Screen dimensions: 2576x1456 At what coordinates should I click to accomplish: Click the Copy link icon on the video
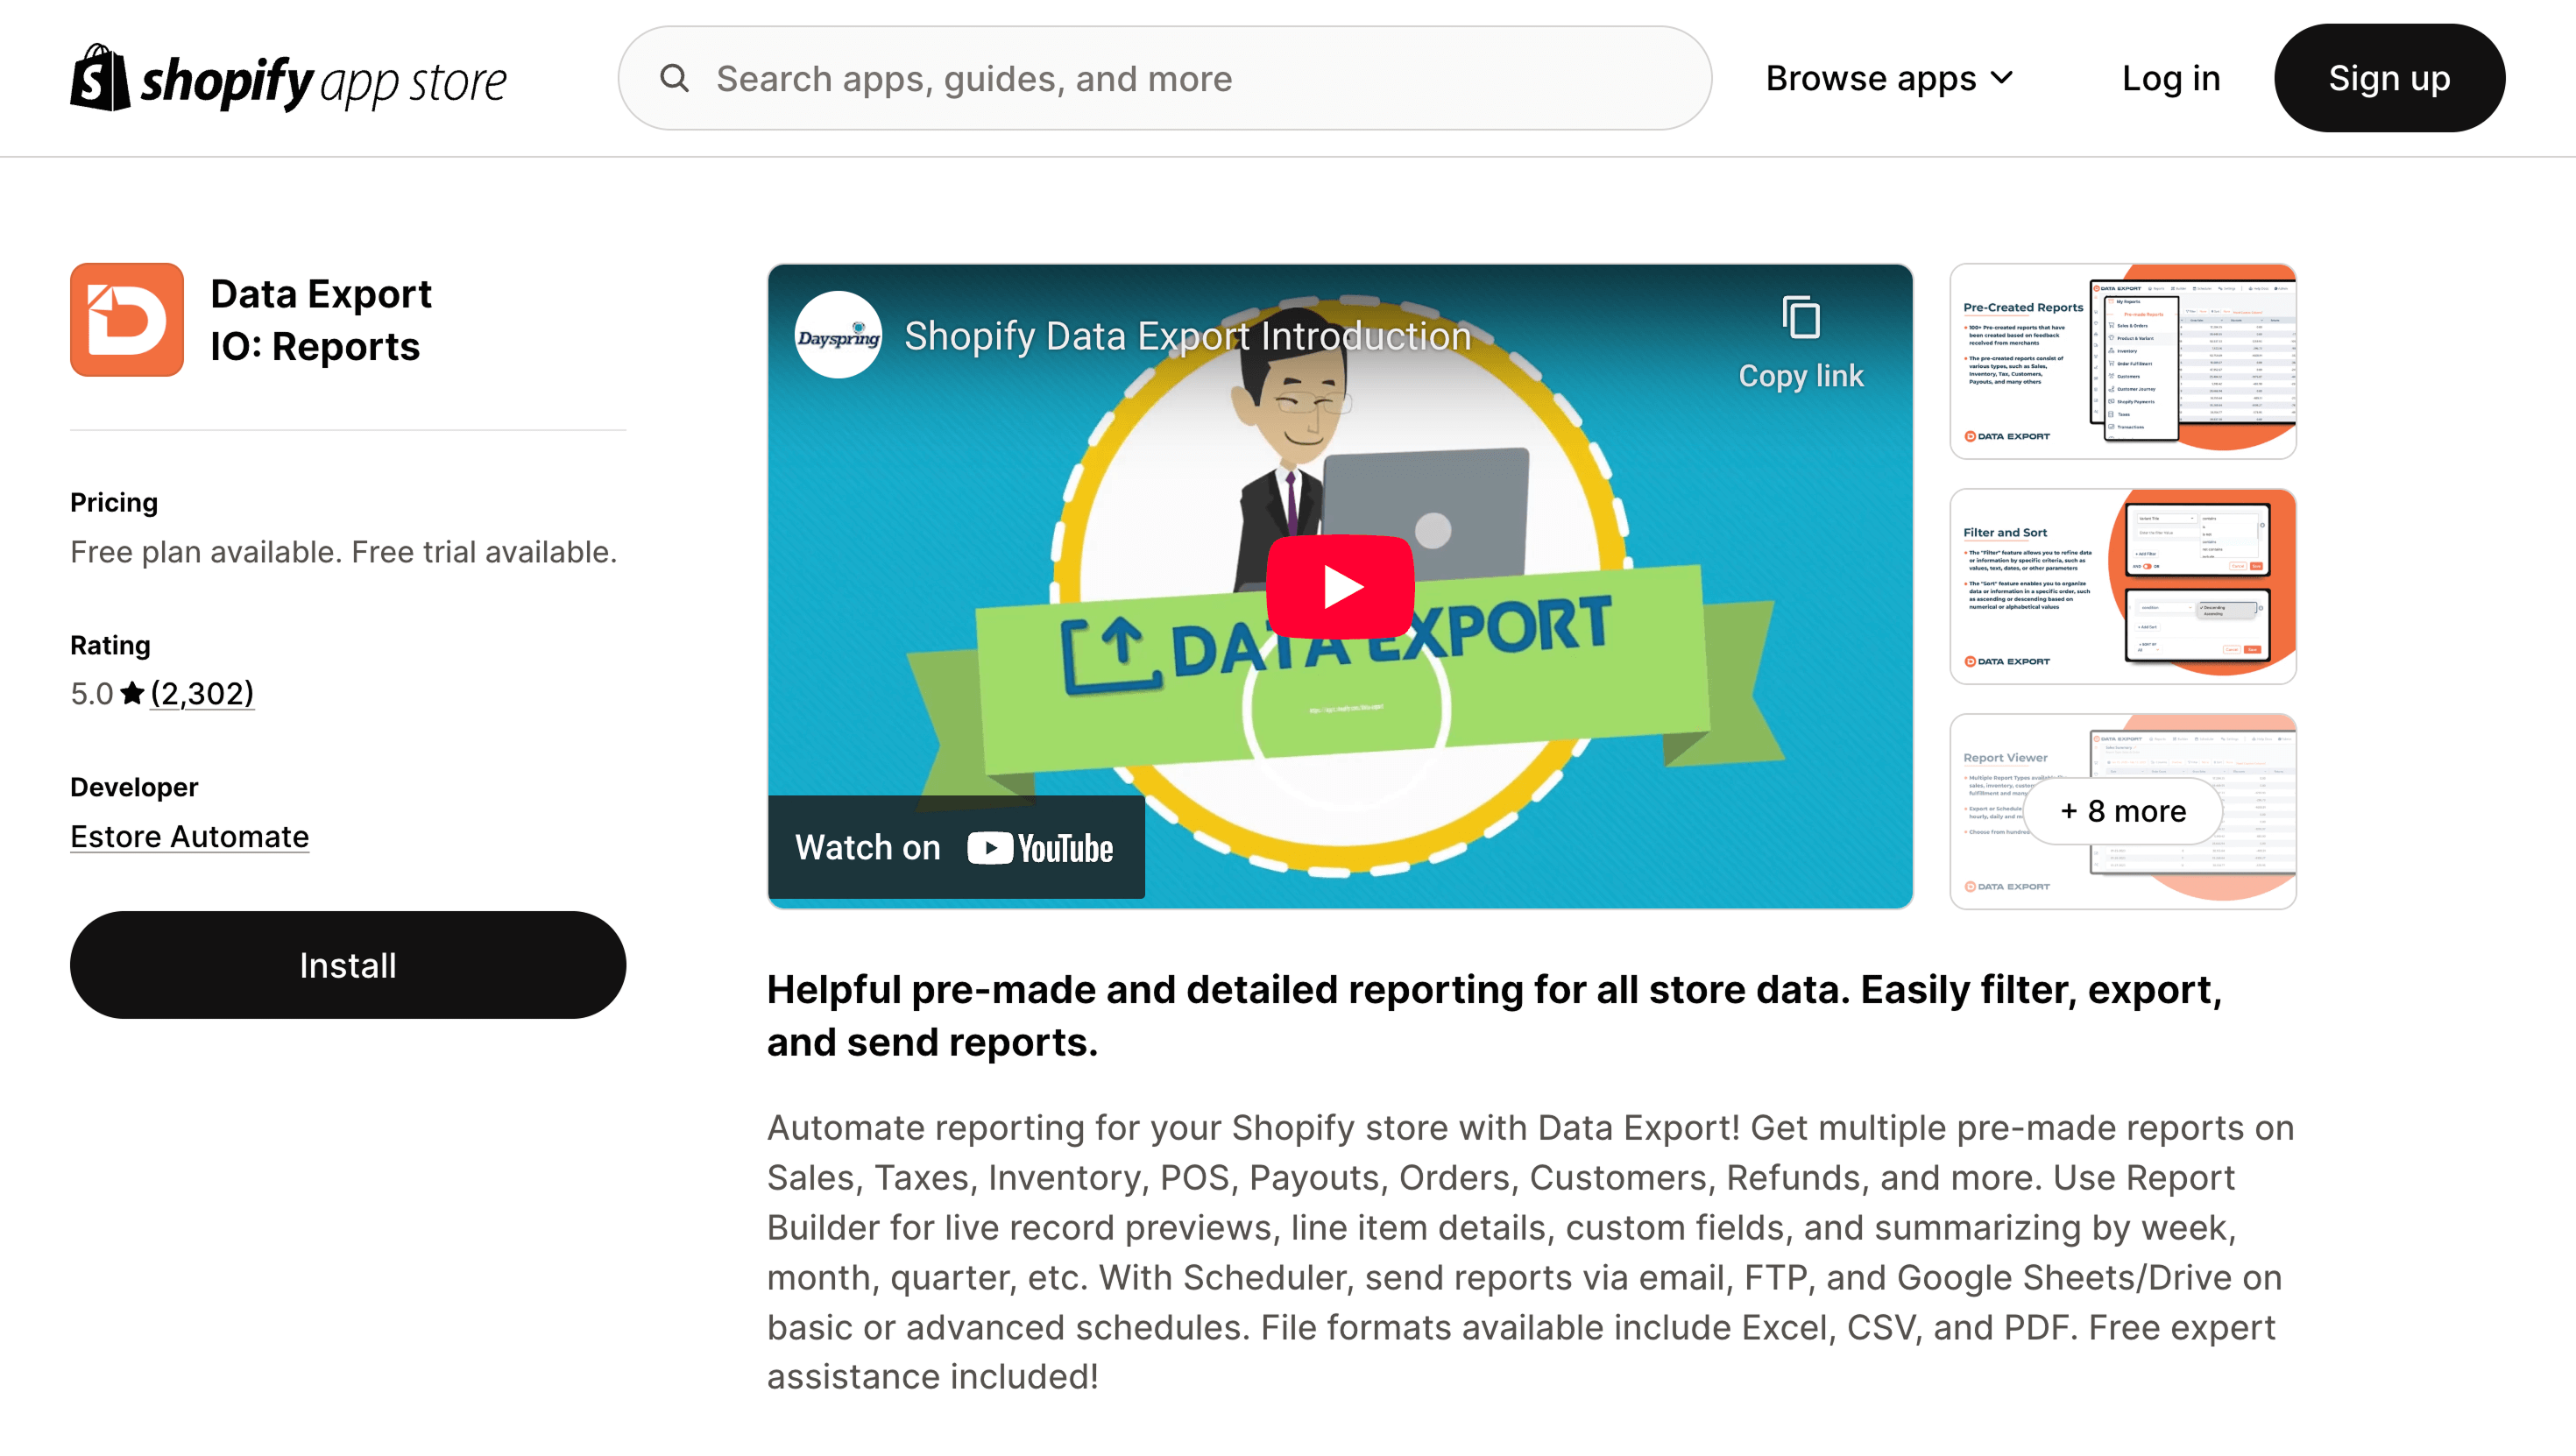[x=1800, y=316]
